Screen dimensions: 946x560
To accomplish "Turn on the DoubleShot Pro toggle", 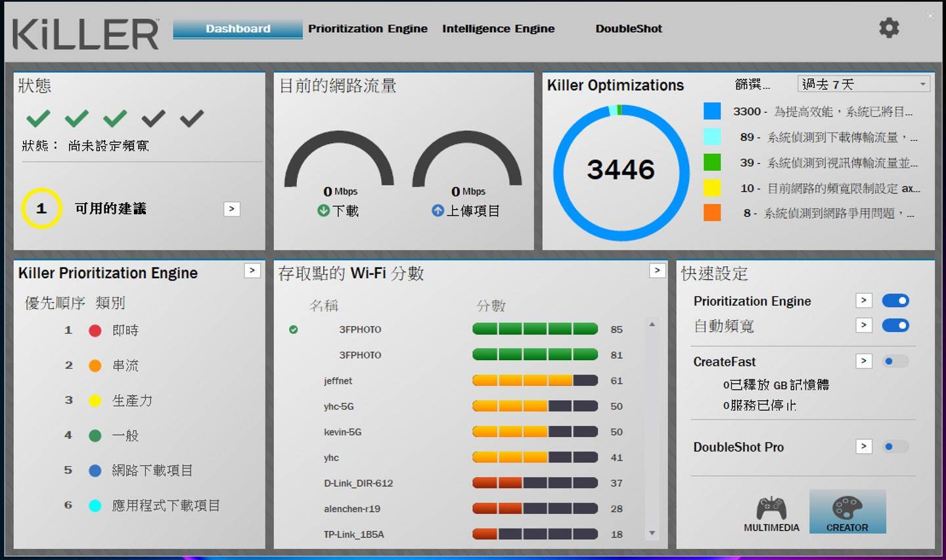I will (x=895, y=447).
